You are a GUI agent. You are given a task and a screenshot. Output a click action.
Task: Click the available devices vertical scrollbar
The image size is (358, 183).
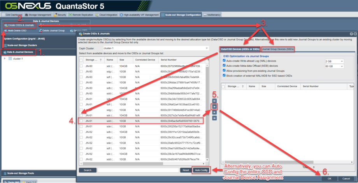207,112
